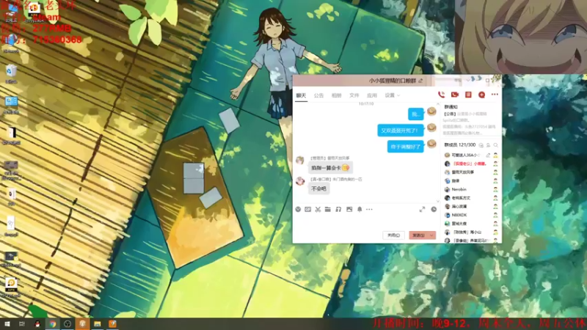The width and height of the screenshot is (587, 330).
Task: Click the red circular plus icon in header
Action: click(x=482, y=95)
